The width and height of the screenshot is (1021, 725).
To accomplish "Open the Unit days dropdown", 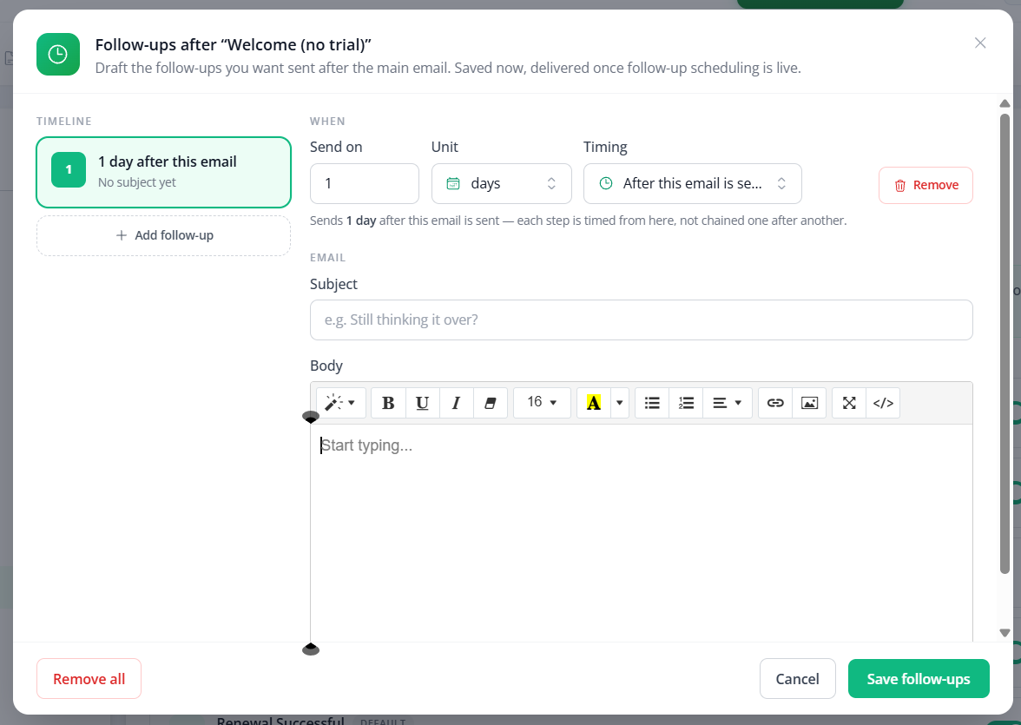I will pos(502,184).
